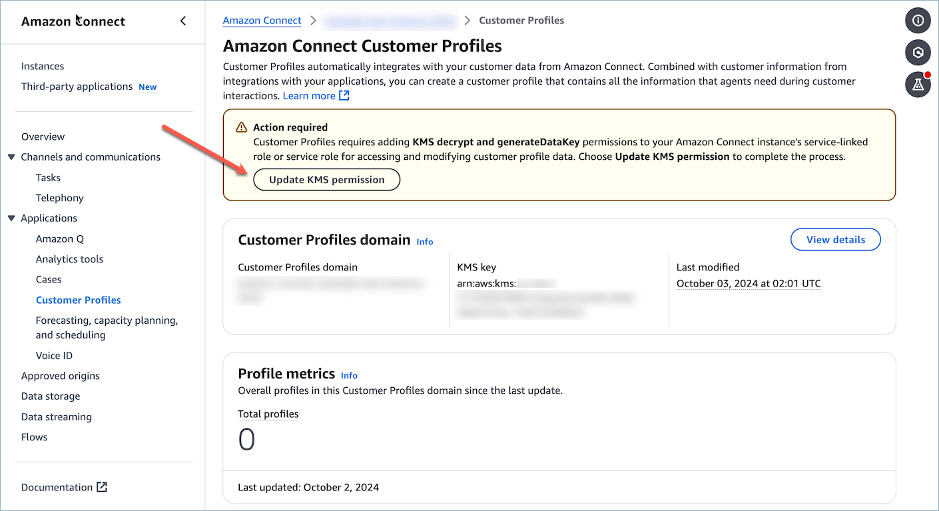Open the Data storage settings

pos(50,396)
